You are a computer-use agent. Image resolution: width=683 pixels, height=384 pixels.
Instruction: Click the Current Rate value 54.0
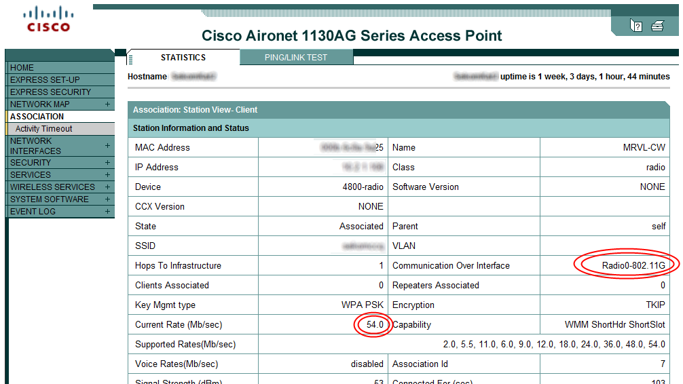(x=375, y=325)
